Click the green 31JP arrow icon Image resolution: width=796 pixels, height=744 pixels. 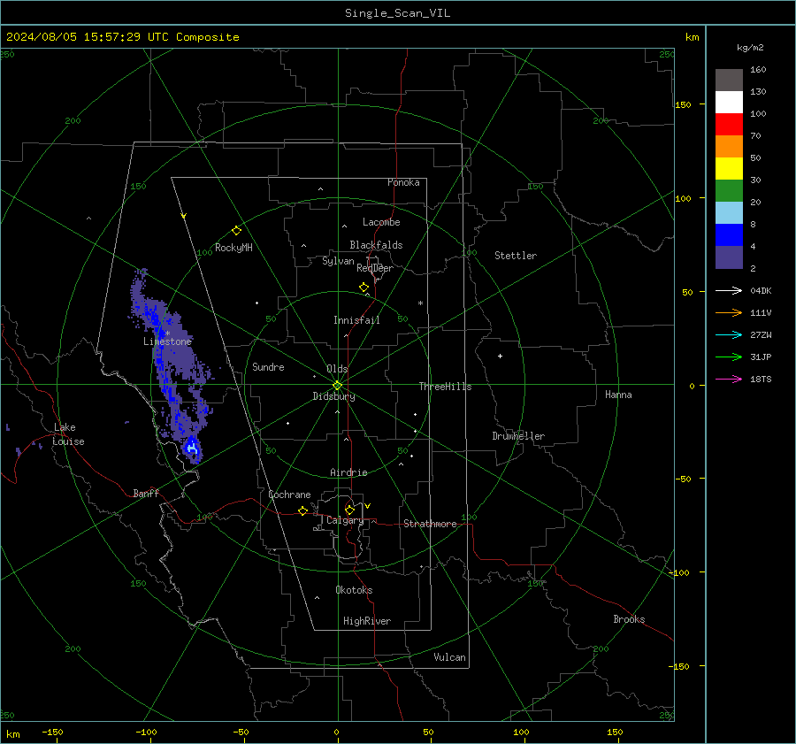(729, 357)
